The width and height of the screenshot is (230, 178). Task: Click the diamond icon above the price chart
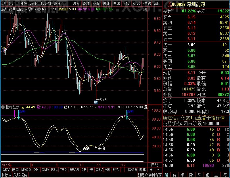pyautogui.click(x=140, y=9)
